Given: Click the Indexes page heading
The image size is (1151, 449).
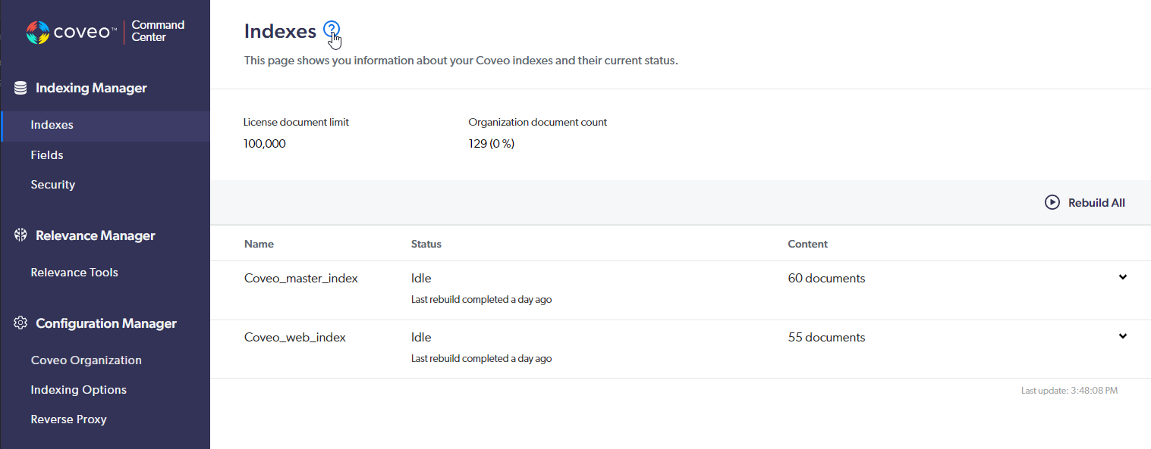Looking at the screenshot, I should click(x=280, y=31).
